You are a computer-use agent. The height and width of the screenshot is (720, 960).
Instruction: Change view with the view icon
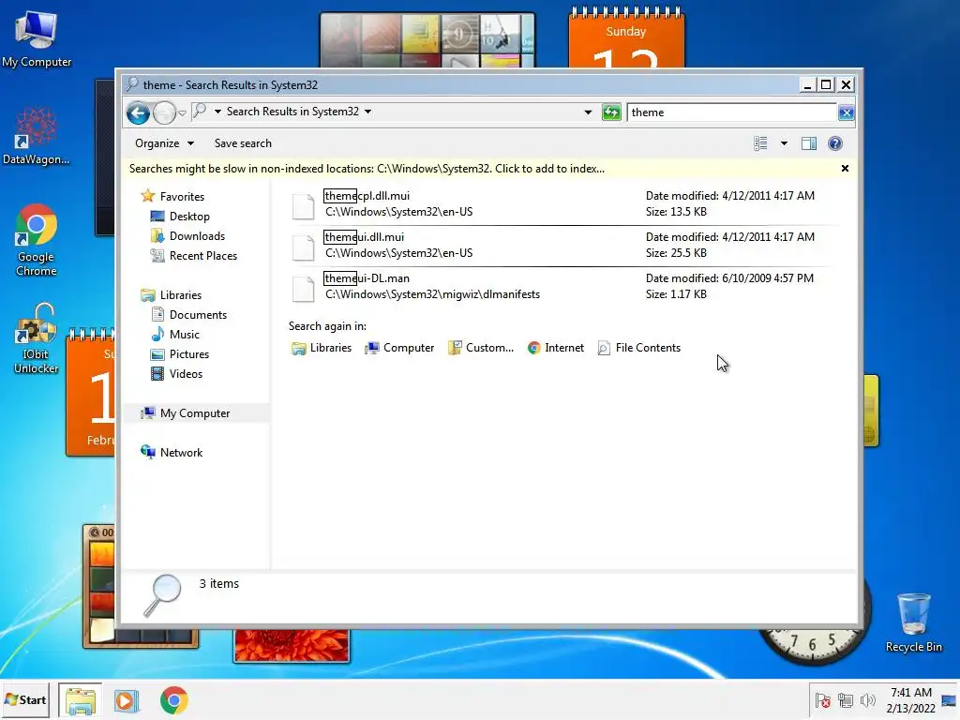(x=760, y=143)
